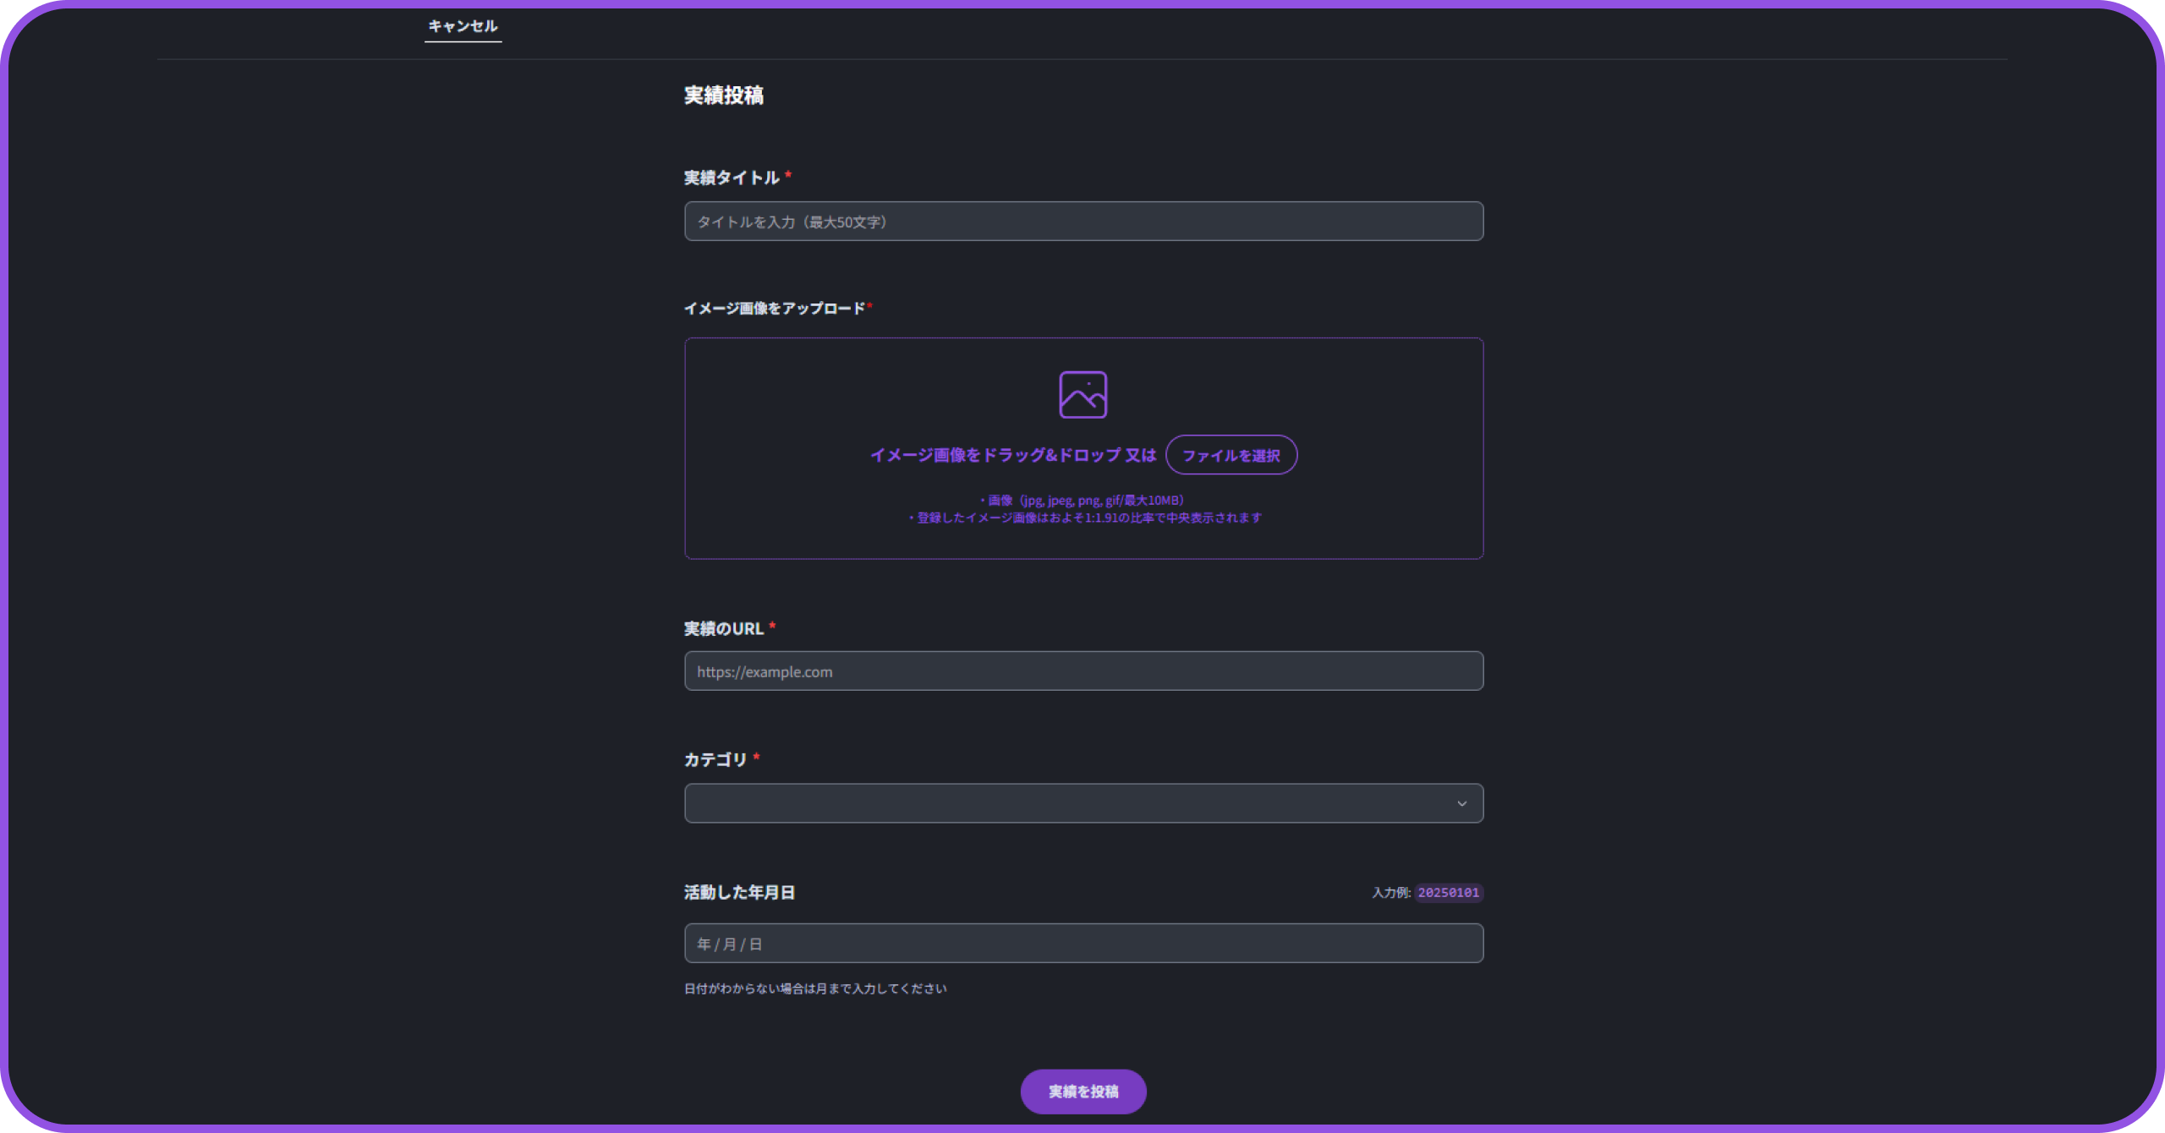
Task: Click the image format hint (jpg, jpeg, png)
Action: click(x=1082, y=501)
